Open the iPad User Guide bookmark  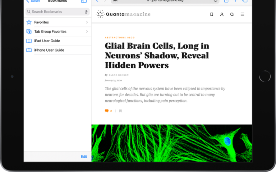[57, 41]
